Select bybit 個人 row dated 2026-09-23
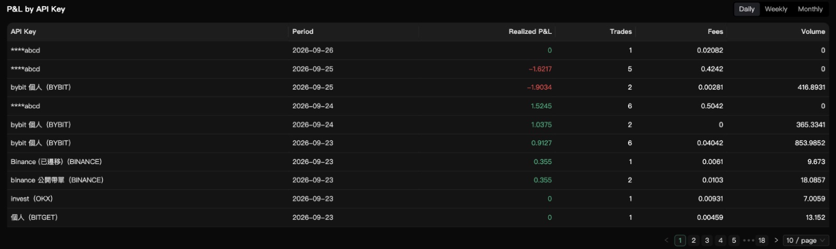Image resolution: width=836 pixels, height=249 pixels. click(418, 143)
